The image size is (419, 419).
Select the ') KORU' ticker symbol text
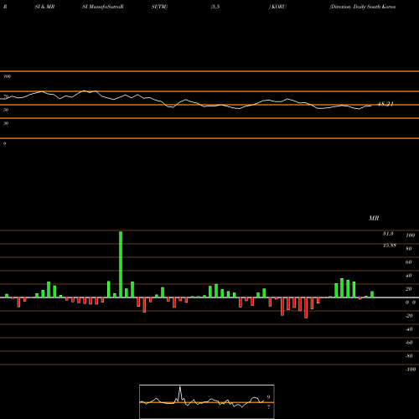click(277, 7)
